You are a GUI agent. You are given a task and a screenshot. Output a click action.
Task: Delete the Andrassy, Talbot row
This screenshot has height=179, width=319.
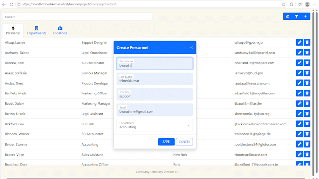pos(307,53)
